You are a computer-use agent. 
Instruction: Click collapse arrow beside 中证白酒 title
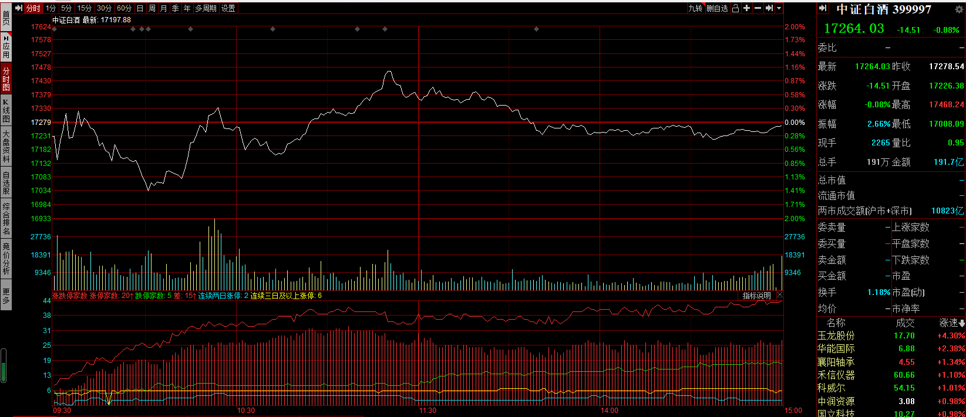point(823,8)
